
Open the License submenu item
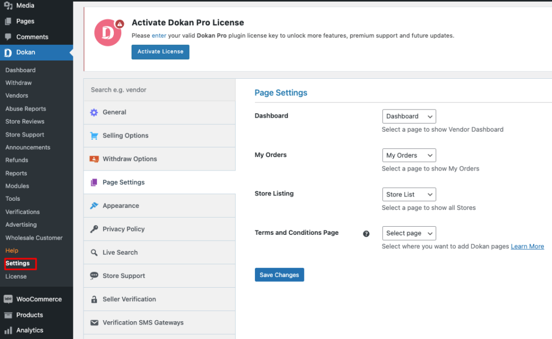pyautogui.click(x=16, y=276)
